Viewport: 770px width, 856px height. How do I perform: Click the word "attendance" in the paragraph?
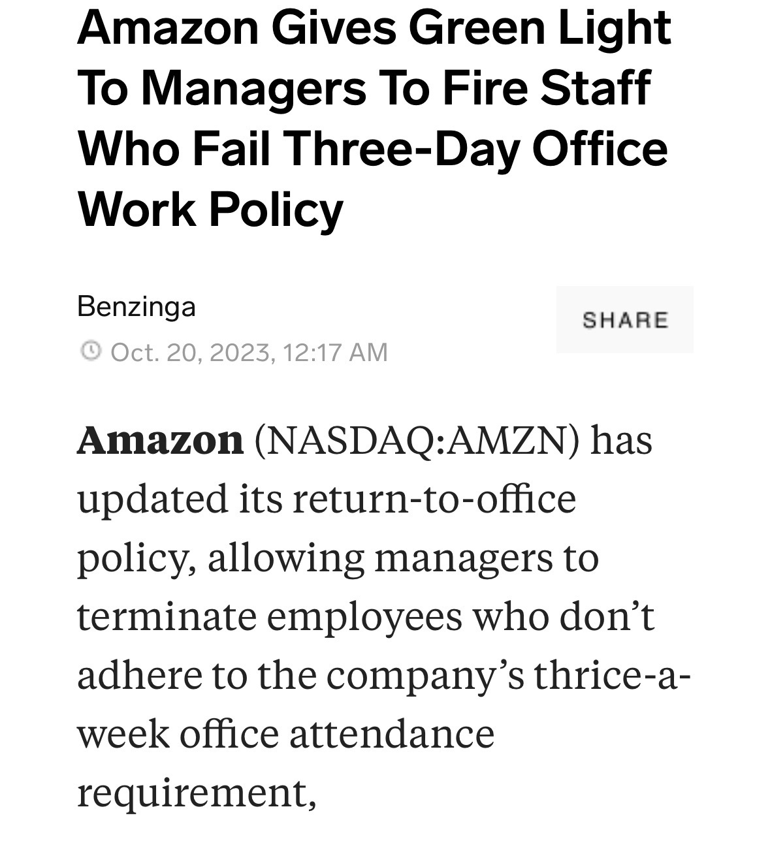tap(392, 734)
